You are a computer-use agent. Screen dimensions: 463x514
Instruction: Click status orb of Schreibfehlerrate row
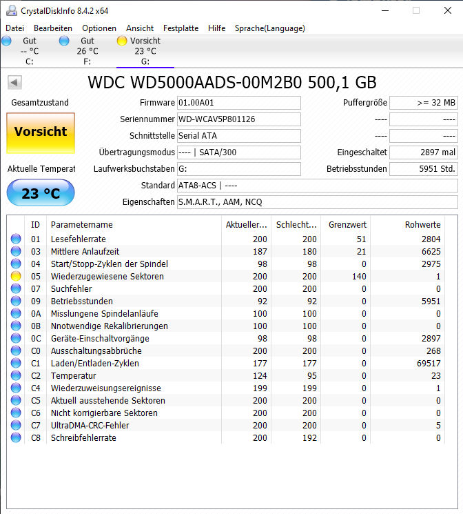(16, 438)
